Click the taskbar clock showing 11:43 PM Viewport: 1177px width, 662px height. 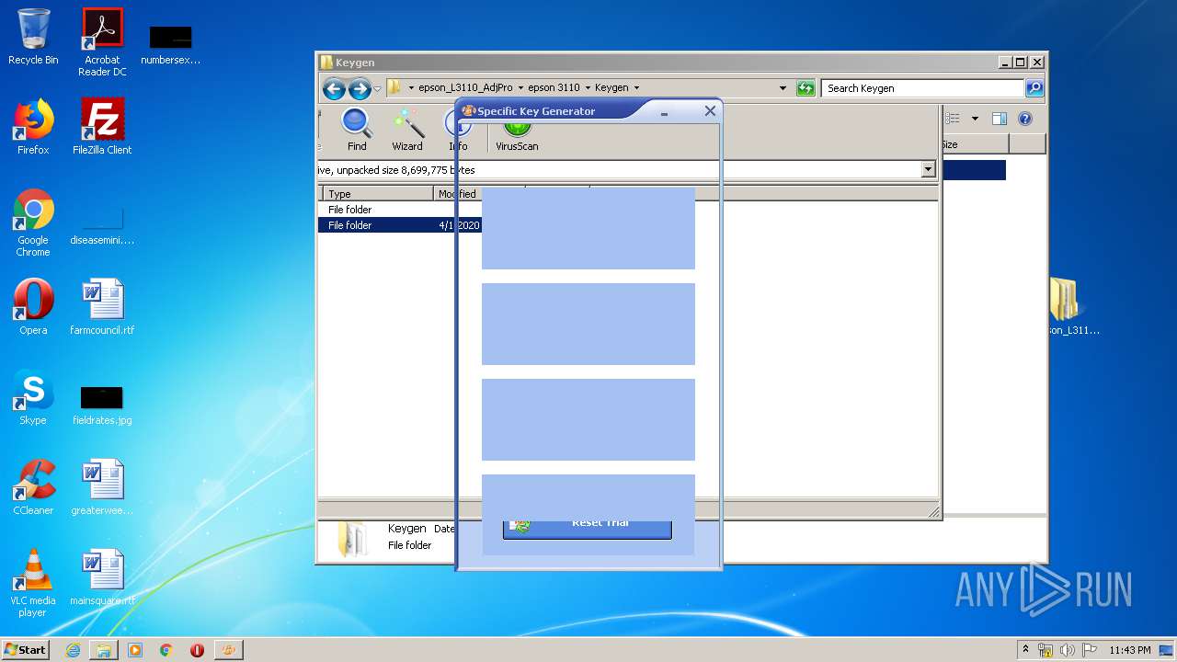pos(1130,650)
